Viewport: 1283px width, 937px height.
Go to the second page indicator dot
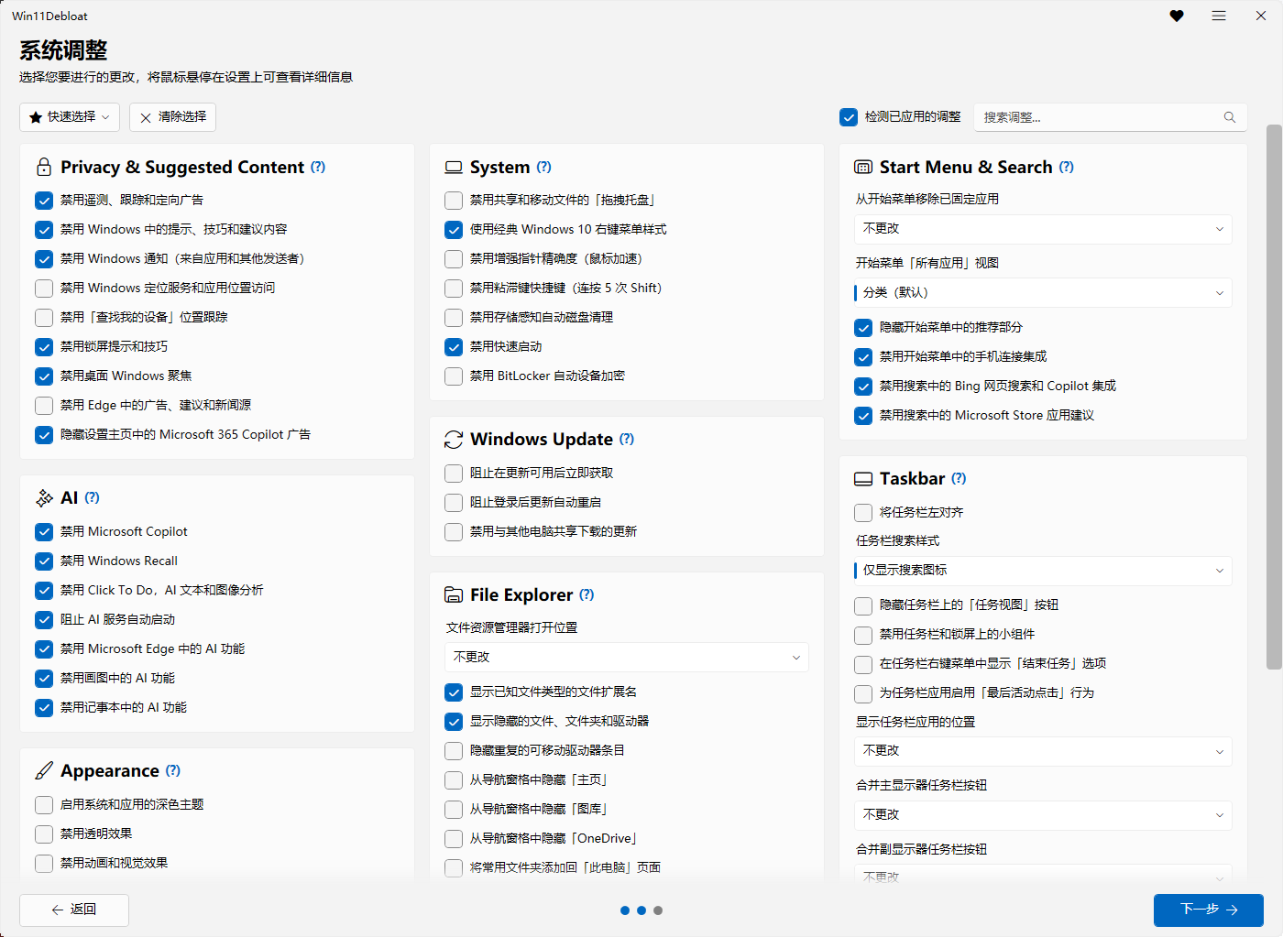click(641, 910)
